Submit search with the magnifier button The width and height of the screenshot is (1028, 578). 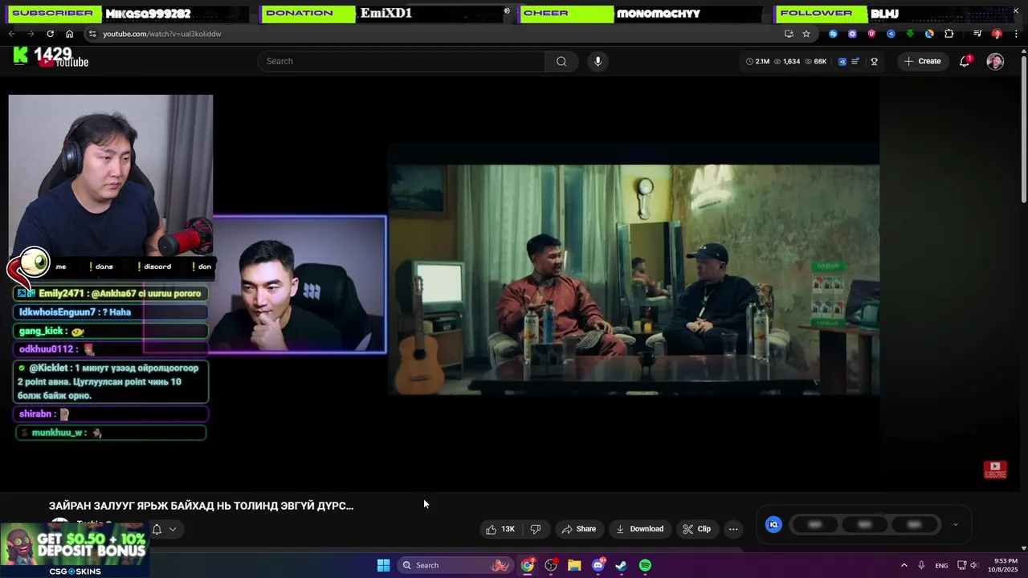click(561, 61)
